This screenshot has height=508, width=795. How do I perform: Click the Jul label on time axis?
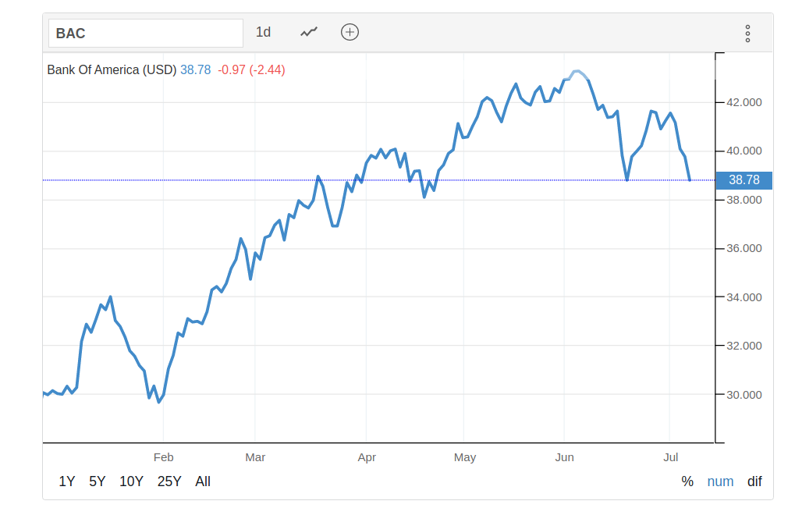(x=669, y=457)
